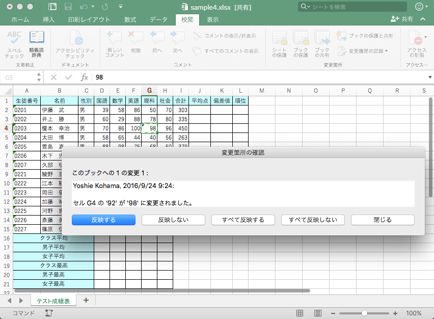Click the Name Box showing G5
This screenshot has width=434, height=319.
[x=19, y=77]
